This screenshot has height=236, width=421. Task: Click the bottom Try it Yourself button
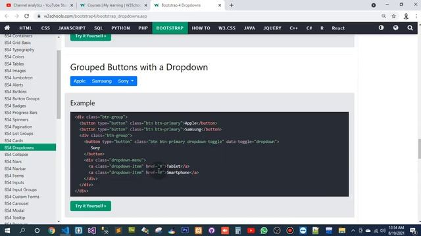coord(91,206)
